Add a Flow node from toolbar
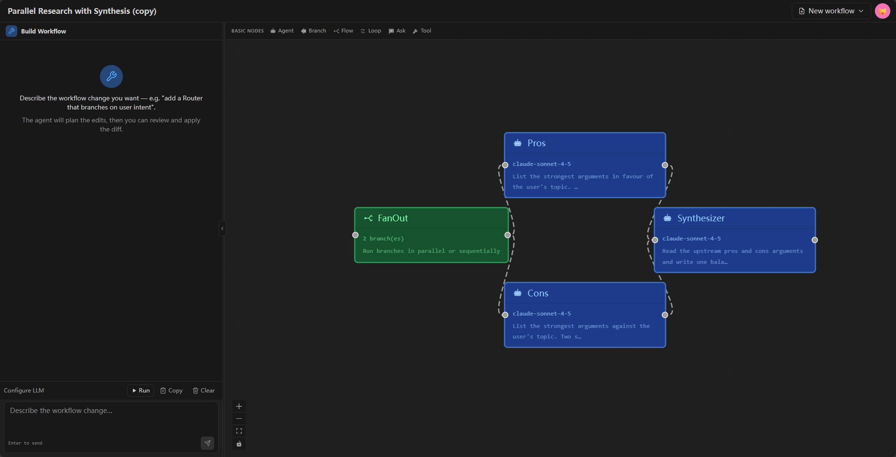The image size is (896, 457). [x=343, y=31]
